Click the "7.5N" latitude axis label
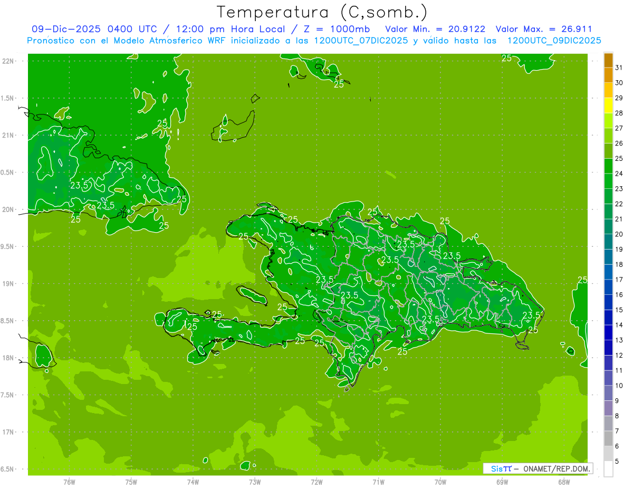The height and width of the screenshot is (489, 633). [8, 395]
